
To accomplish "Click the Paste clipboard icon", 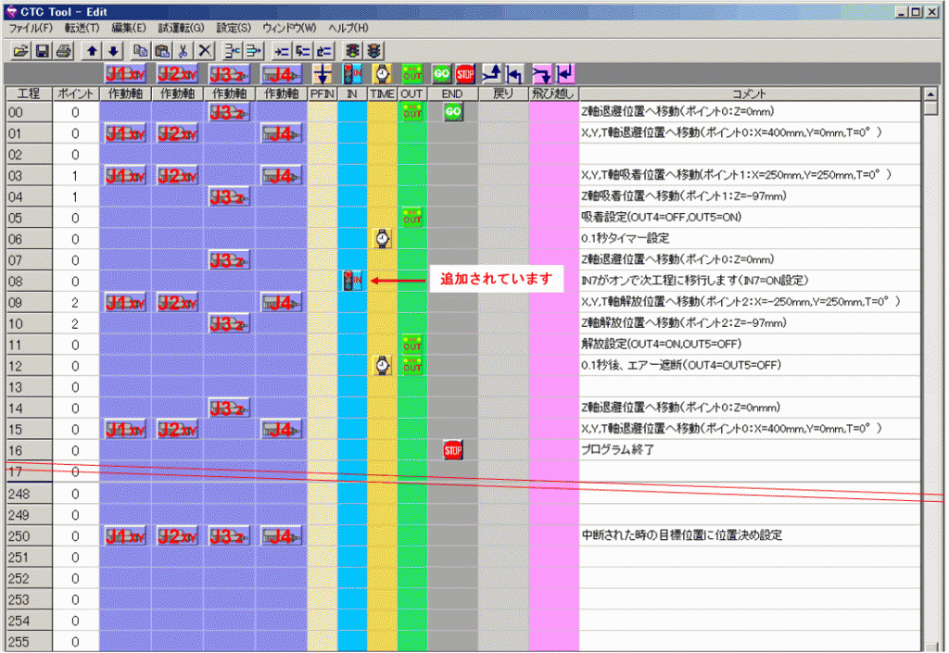I will point(162,51).
